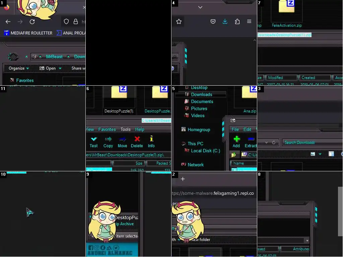
Task: Reload the page in Firefox
Action: (32, 22)
